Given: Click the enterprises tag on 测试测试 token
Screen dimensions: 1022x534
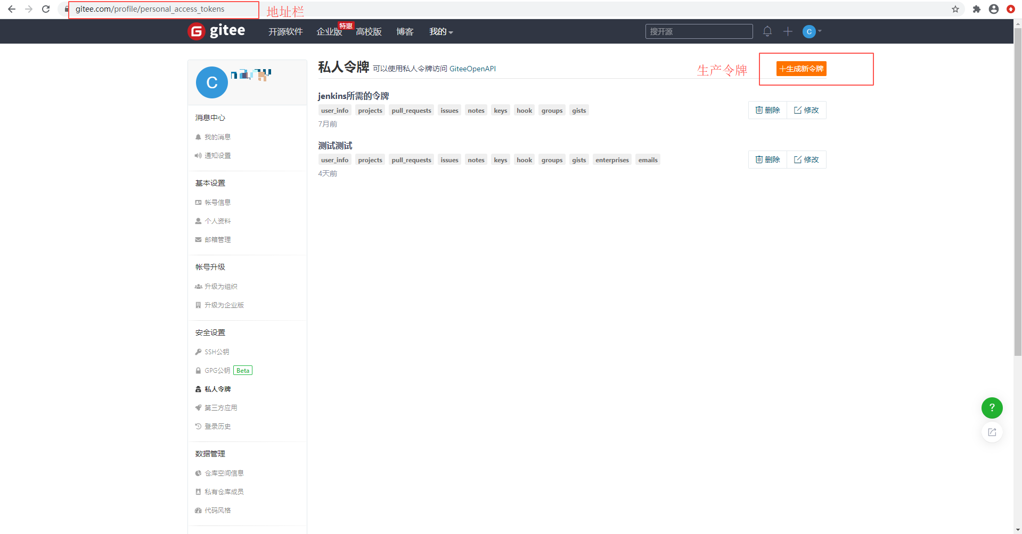Looking at the screenshot, I should click(612, 160).
